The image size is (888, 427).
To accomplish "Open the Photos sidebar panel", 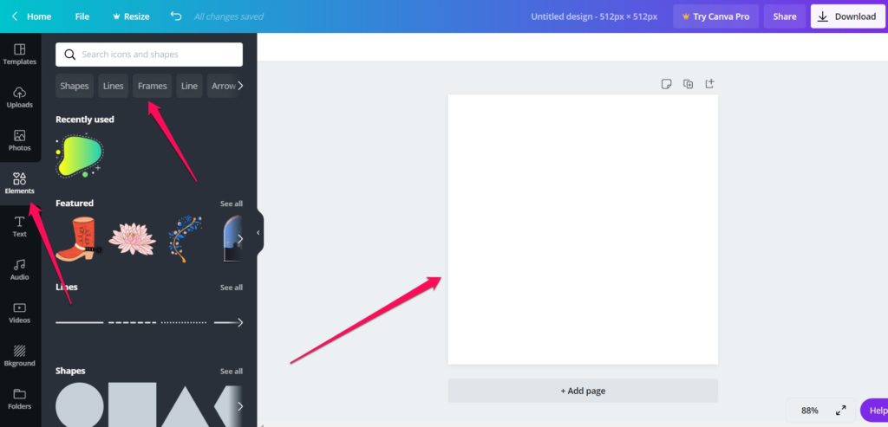I will click(20, 140).
